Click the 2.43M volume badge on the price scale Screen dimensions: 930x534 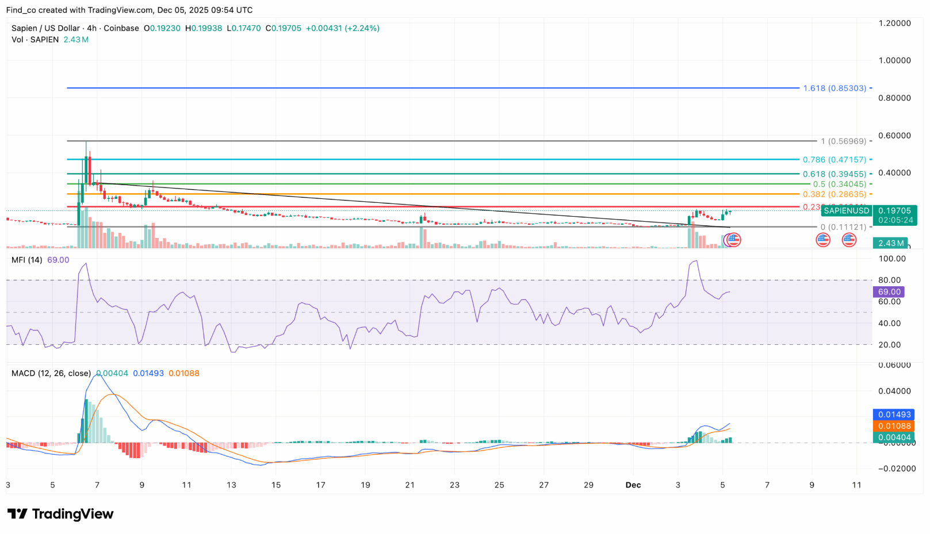pos(890,243)
